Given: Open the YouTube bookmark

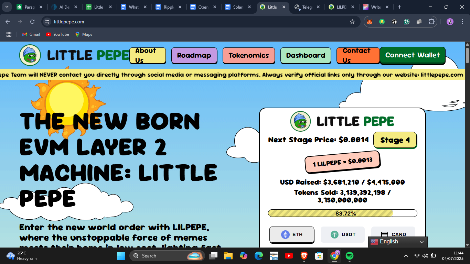Looking at the screenshot, I should click(57, 34).
